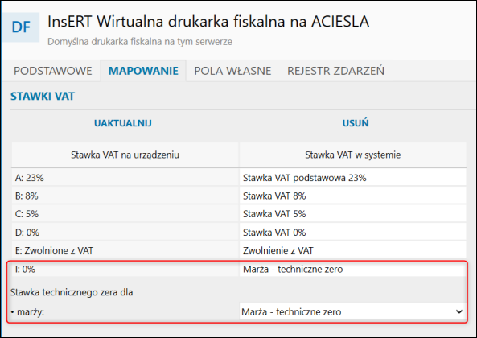The width and height of the screenshot is (477, 338).
Task: Select the B: 8% device rate cell
Action: click(x=125, y=196)
